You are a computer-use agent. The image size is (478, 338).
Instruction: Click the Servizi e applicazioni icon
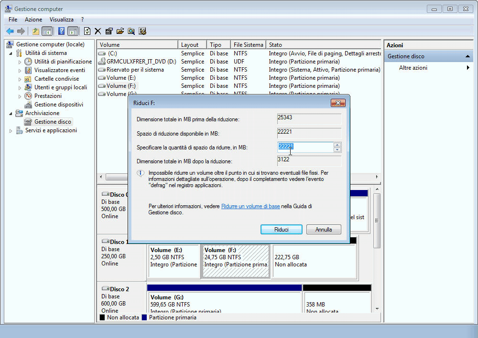[19, 131]
